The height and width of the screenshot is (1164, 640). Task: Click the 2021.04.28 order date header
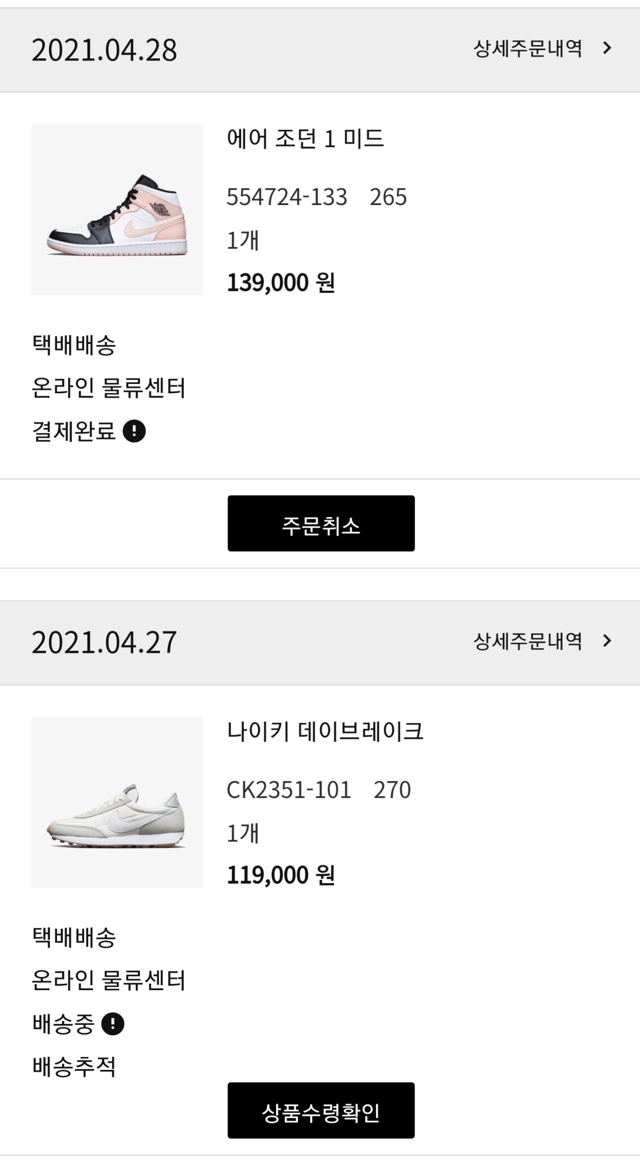pyautogui.click(x=104, y=50)
